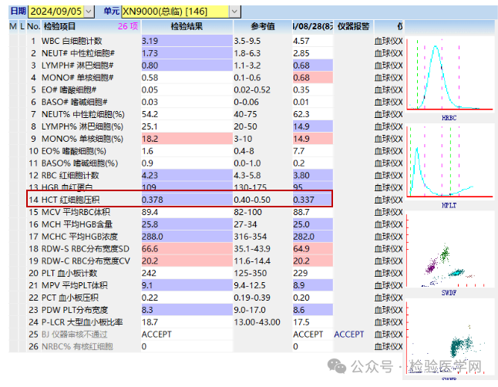
Task: Select the MCV 平均RBC体积 row
Action: tap(207, 212)
